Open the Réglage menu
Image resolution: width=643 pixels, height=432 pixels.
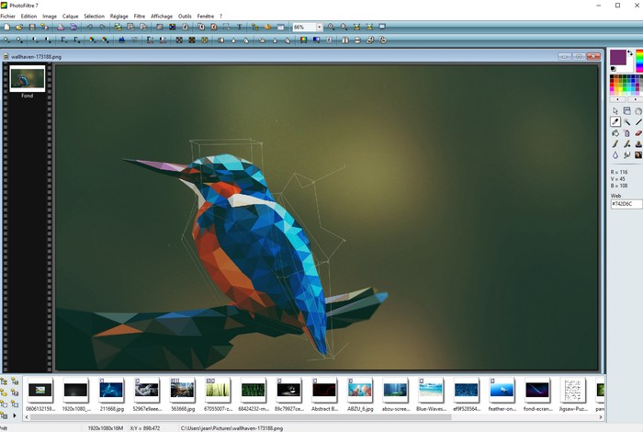click(118, 16)
